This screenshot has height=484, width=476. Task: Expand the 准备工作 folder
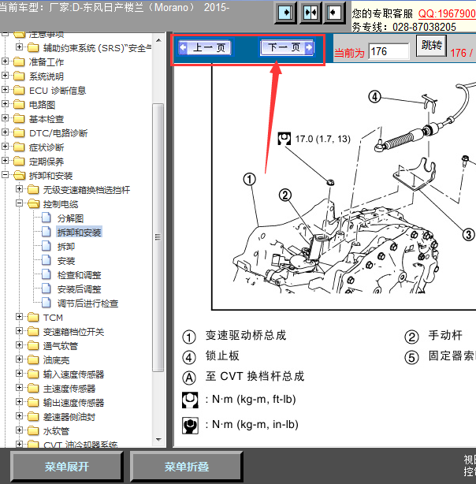click(5, 61)
